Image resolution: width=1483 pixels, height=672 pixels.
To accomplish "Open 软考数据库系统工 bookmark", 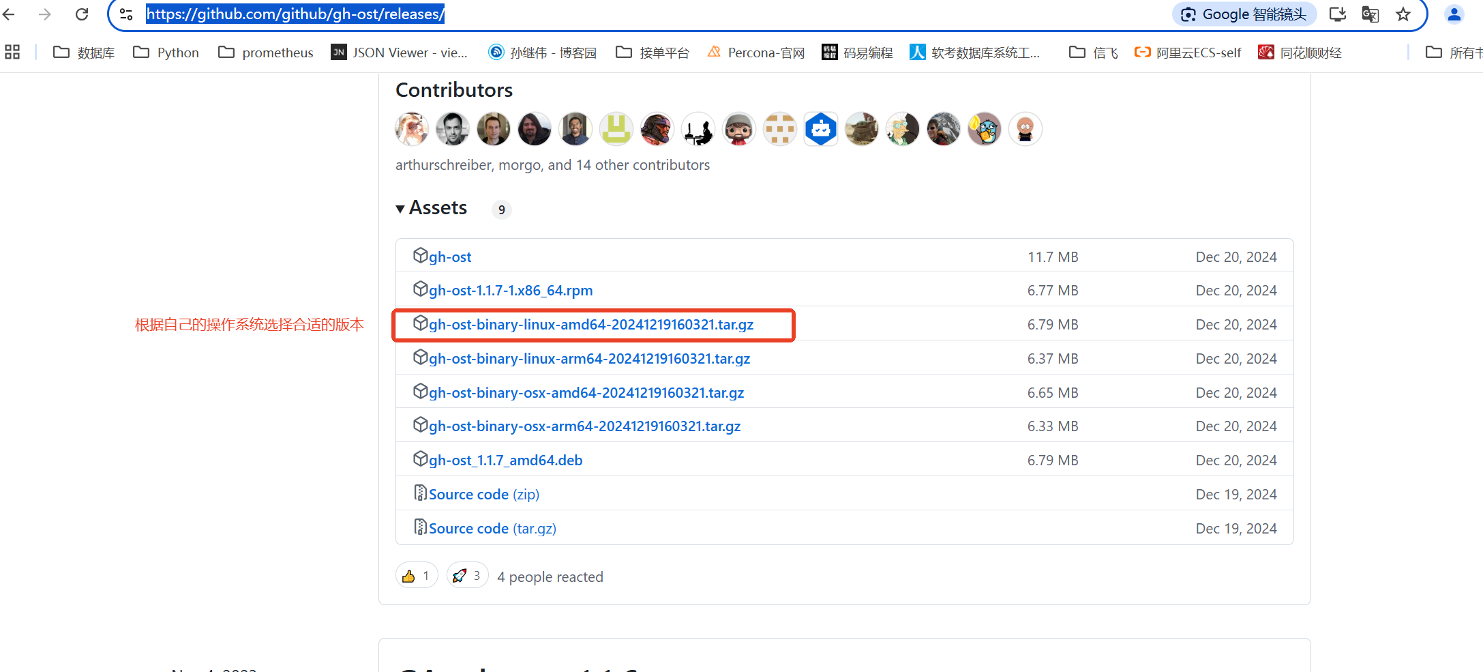I will click(975, 53).
